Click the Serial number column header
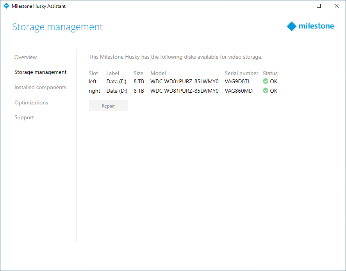 click(241, 73)
